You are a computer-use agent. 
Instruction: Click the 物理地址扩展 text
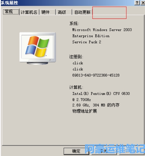[85, 111]
